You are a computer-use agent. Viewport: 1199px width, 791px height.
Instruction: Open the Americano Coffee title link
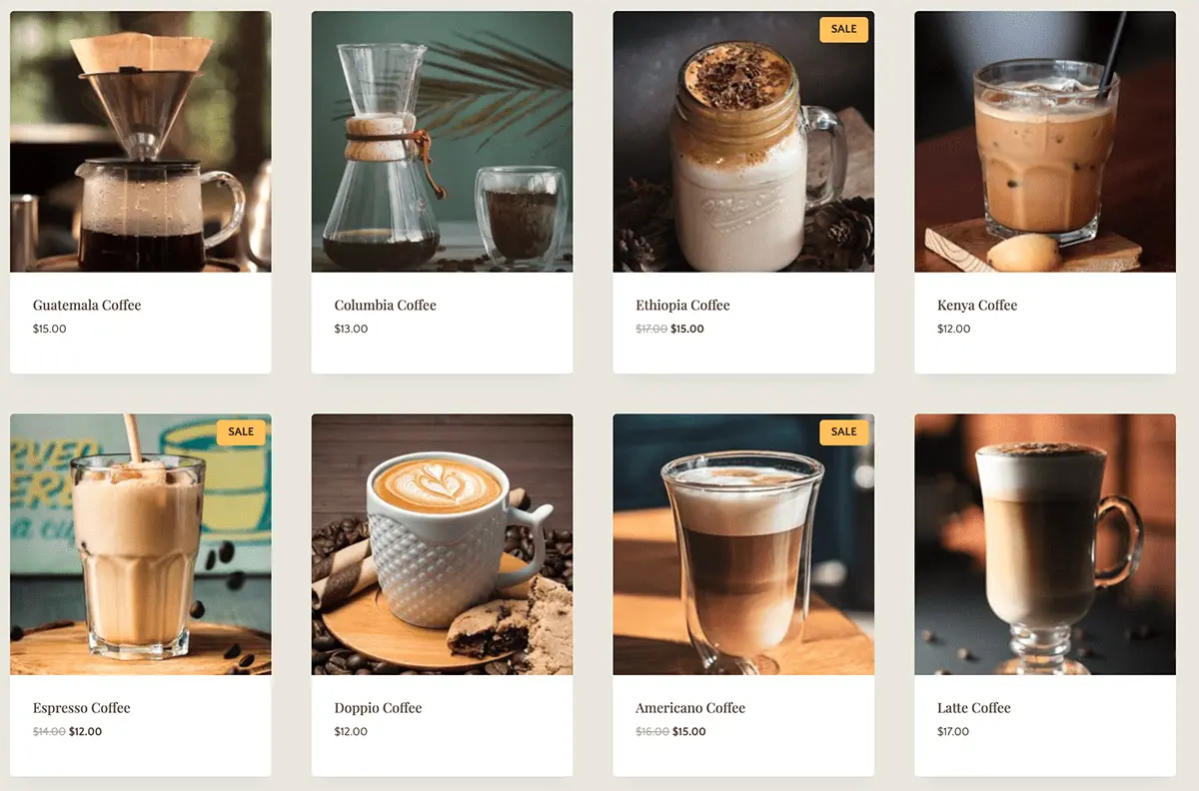point(690,708)
